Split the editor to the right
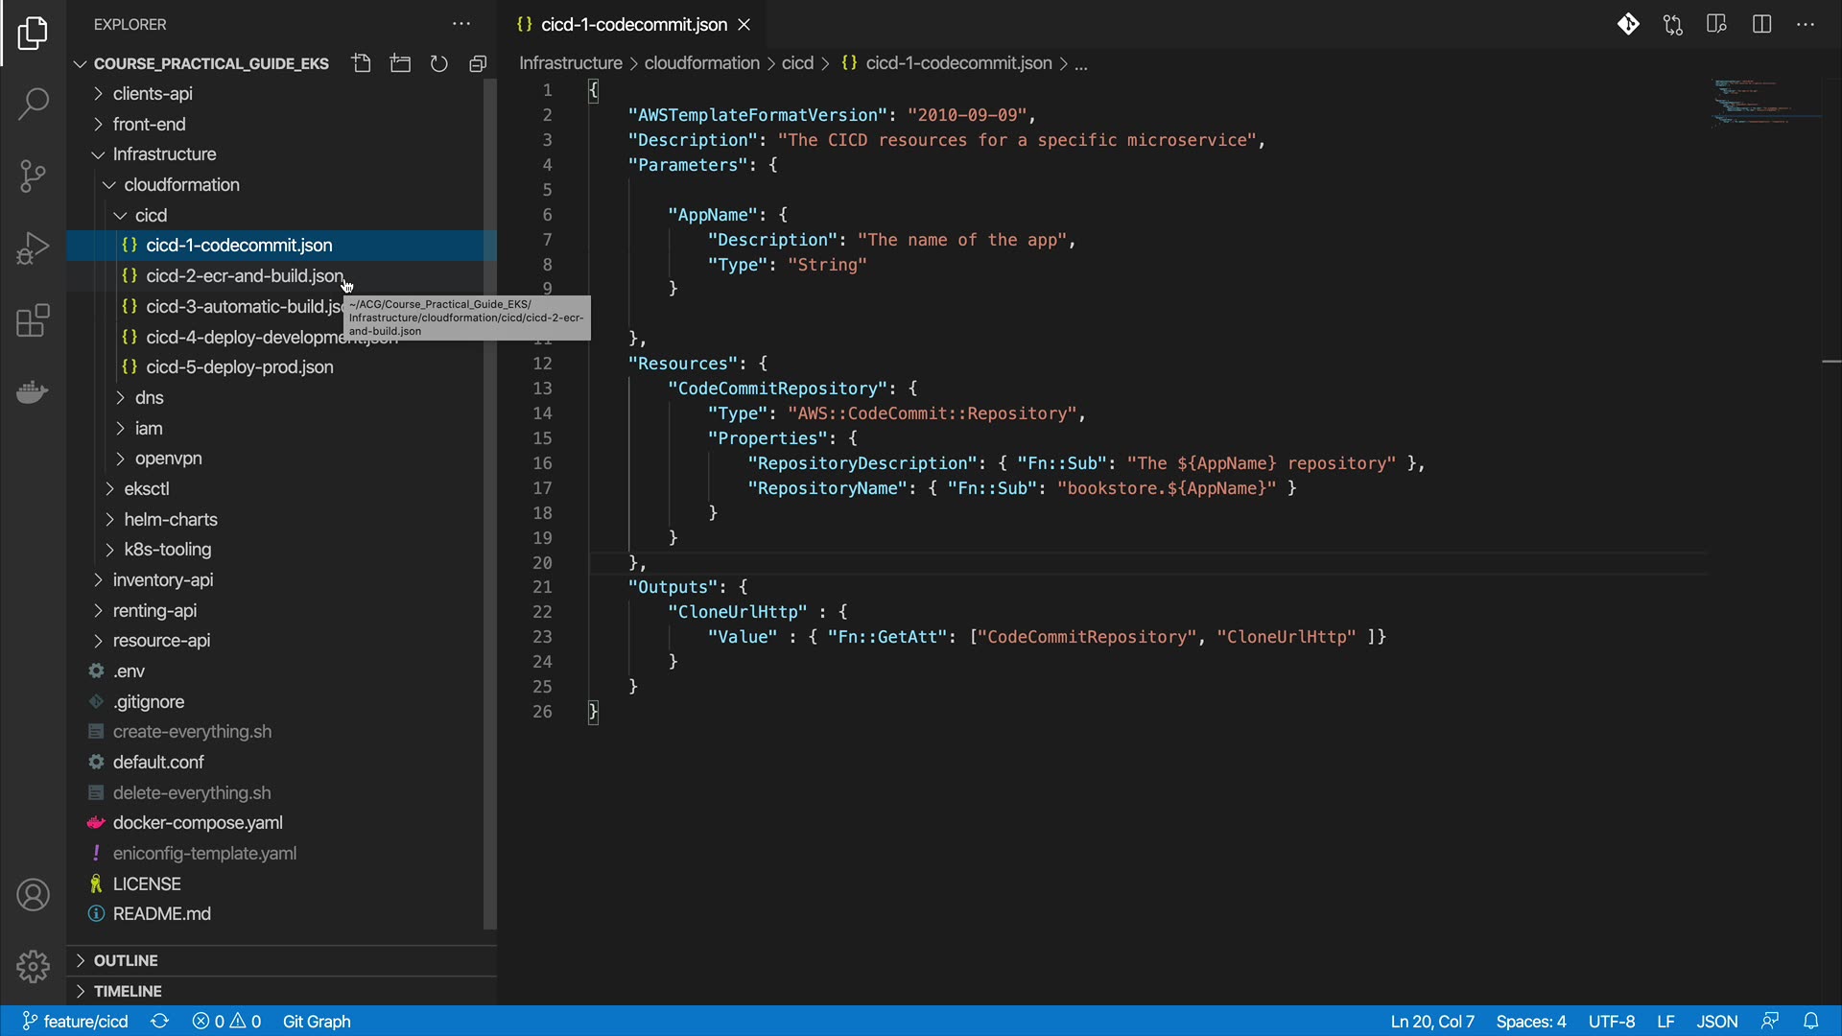Image resolution: width=1842 pixels, height=1036 pixels. coord(1761,24)
